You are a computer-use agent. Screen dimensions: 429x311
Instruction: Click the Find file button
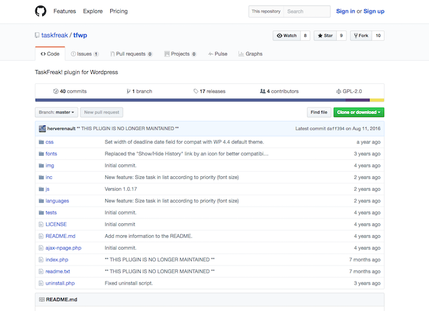coord(319,112)
